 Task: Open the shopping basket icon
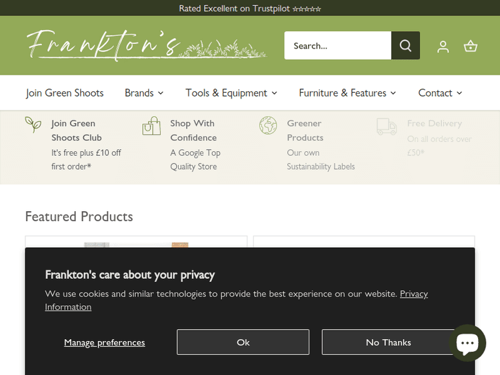click(471, 46)
